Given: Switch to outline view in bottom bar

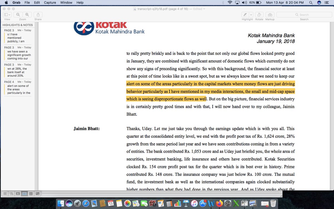Looking at the screenshot, I should (11, 193).
